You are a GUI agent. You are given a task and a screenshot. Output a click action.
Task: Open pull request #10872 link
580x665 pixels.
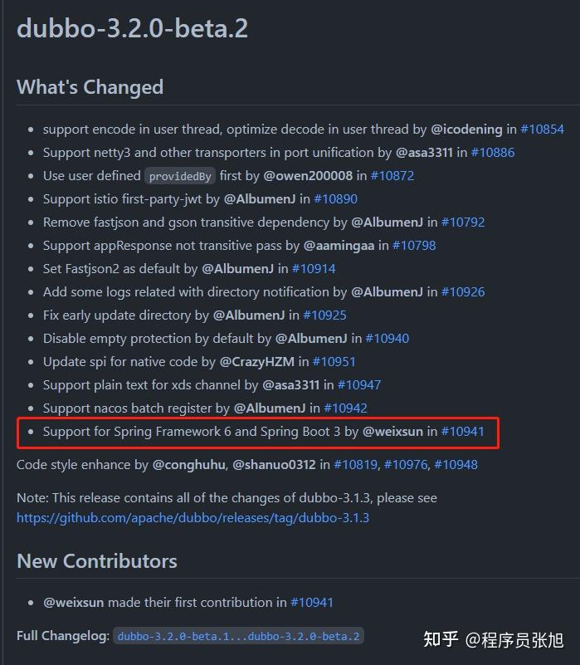pos(392,175)
